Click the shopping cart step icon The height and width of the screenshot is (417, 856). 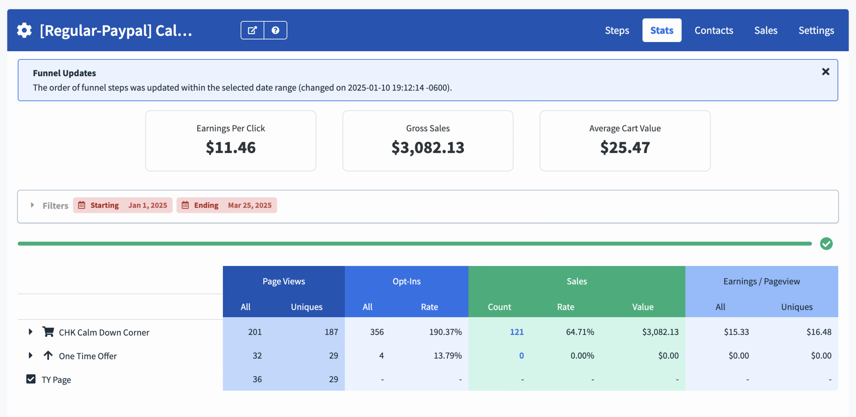tap(48, 332)
